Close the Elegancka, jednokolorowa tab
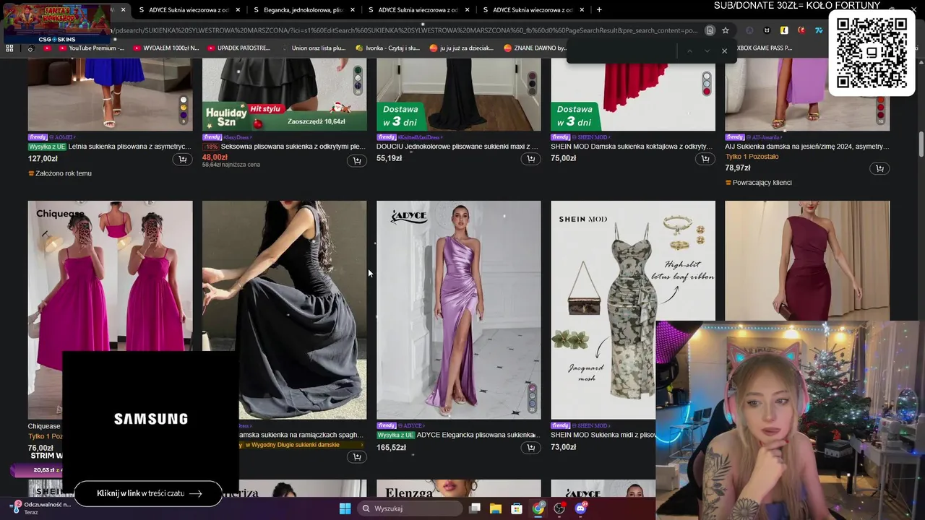This screenshot has height=520, width=925. 353,10
